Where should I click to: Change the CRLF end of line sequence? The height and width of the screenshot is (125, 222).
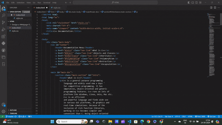pos(184,116)
